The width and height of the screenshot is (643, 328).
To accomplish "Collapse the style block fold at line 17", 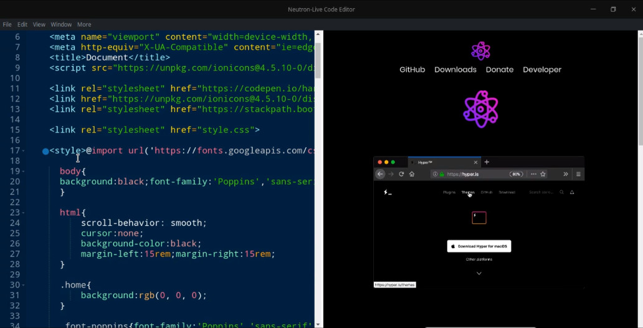I will pyautogui.click(x=24, y=151).
